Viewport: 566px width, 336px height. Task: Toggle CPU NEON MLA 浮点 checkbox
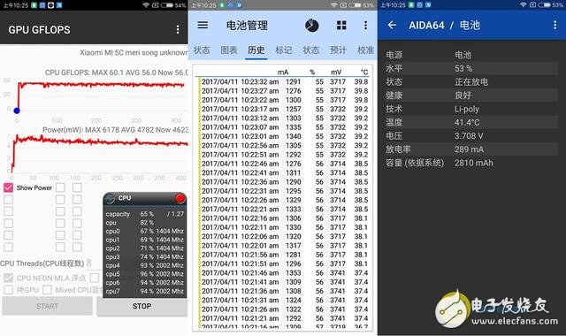click(8, 278)
